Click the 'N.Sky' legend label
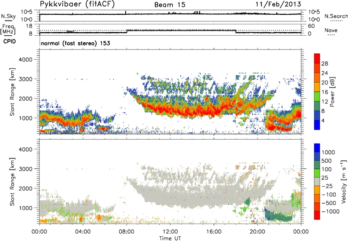This screenshot has width=348, height=241. (8, 16)
